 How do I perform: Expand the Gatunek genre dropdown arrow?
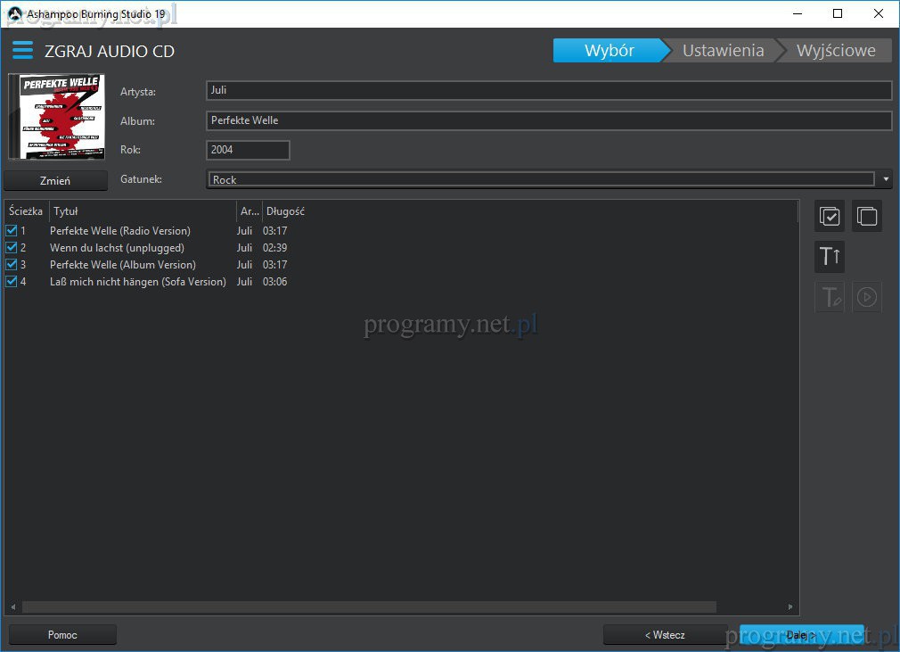coord(886,179)
